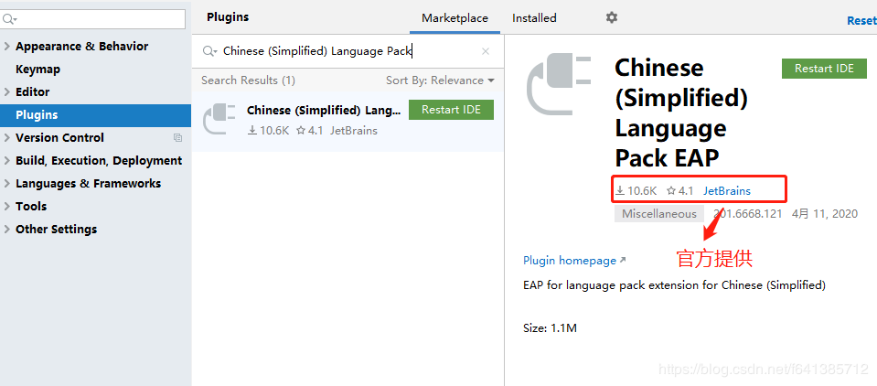
Task: Click the Miscellaneous category tag
Action: point(658,214)
